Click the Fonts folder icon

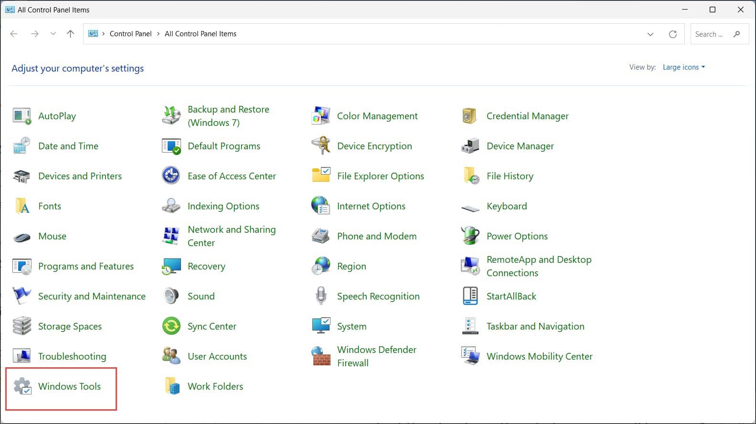click(23, 206)
